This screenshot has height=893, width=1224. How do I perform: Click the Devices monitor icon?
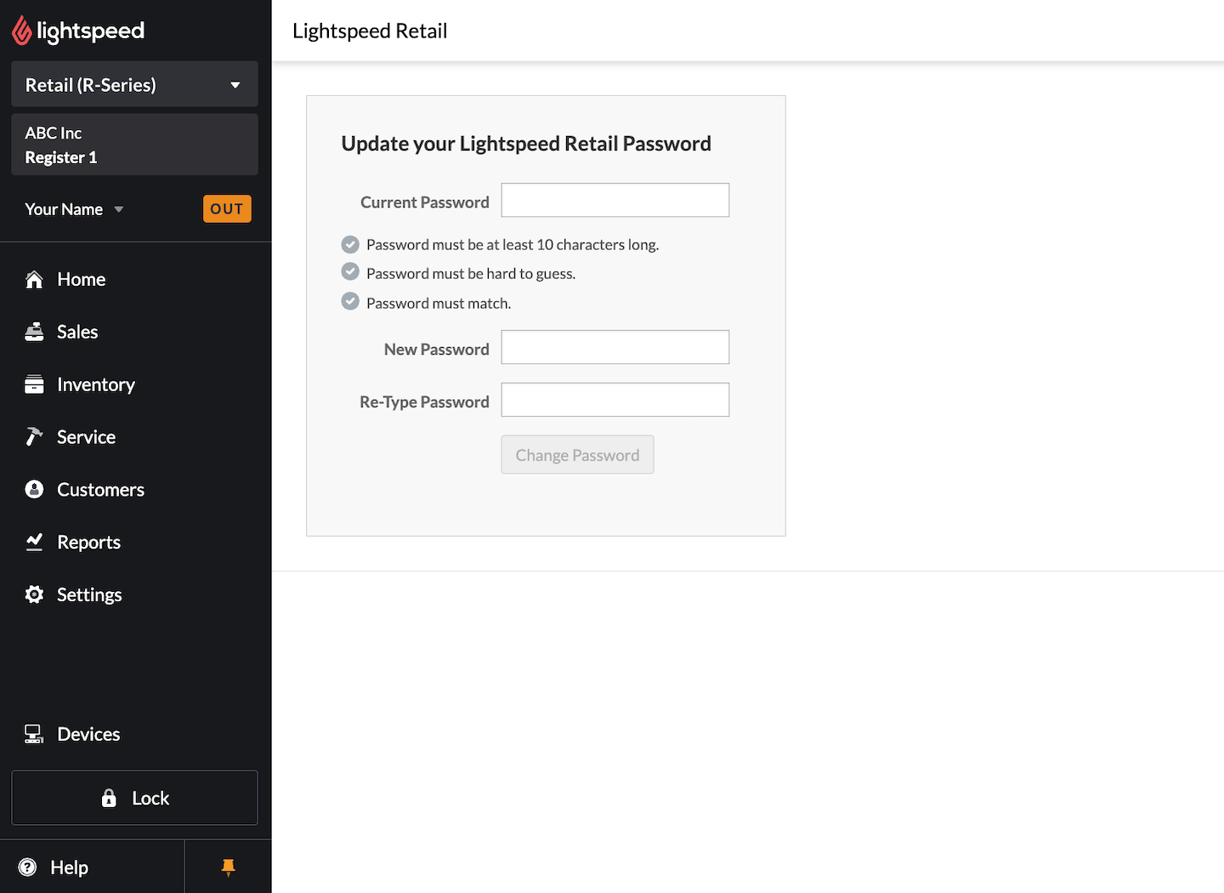(34, 733)
